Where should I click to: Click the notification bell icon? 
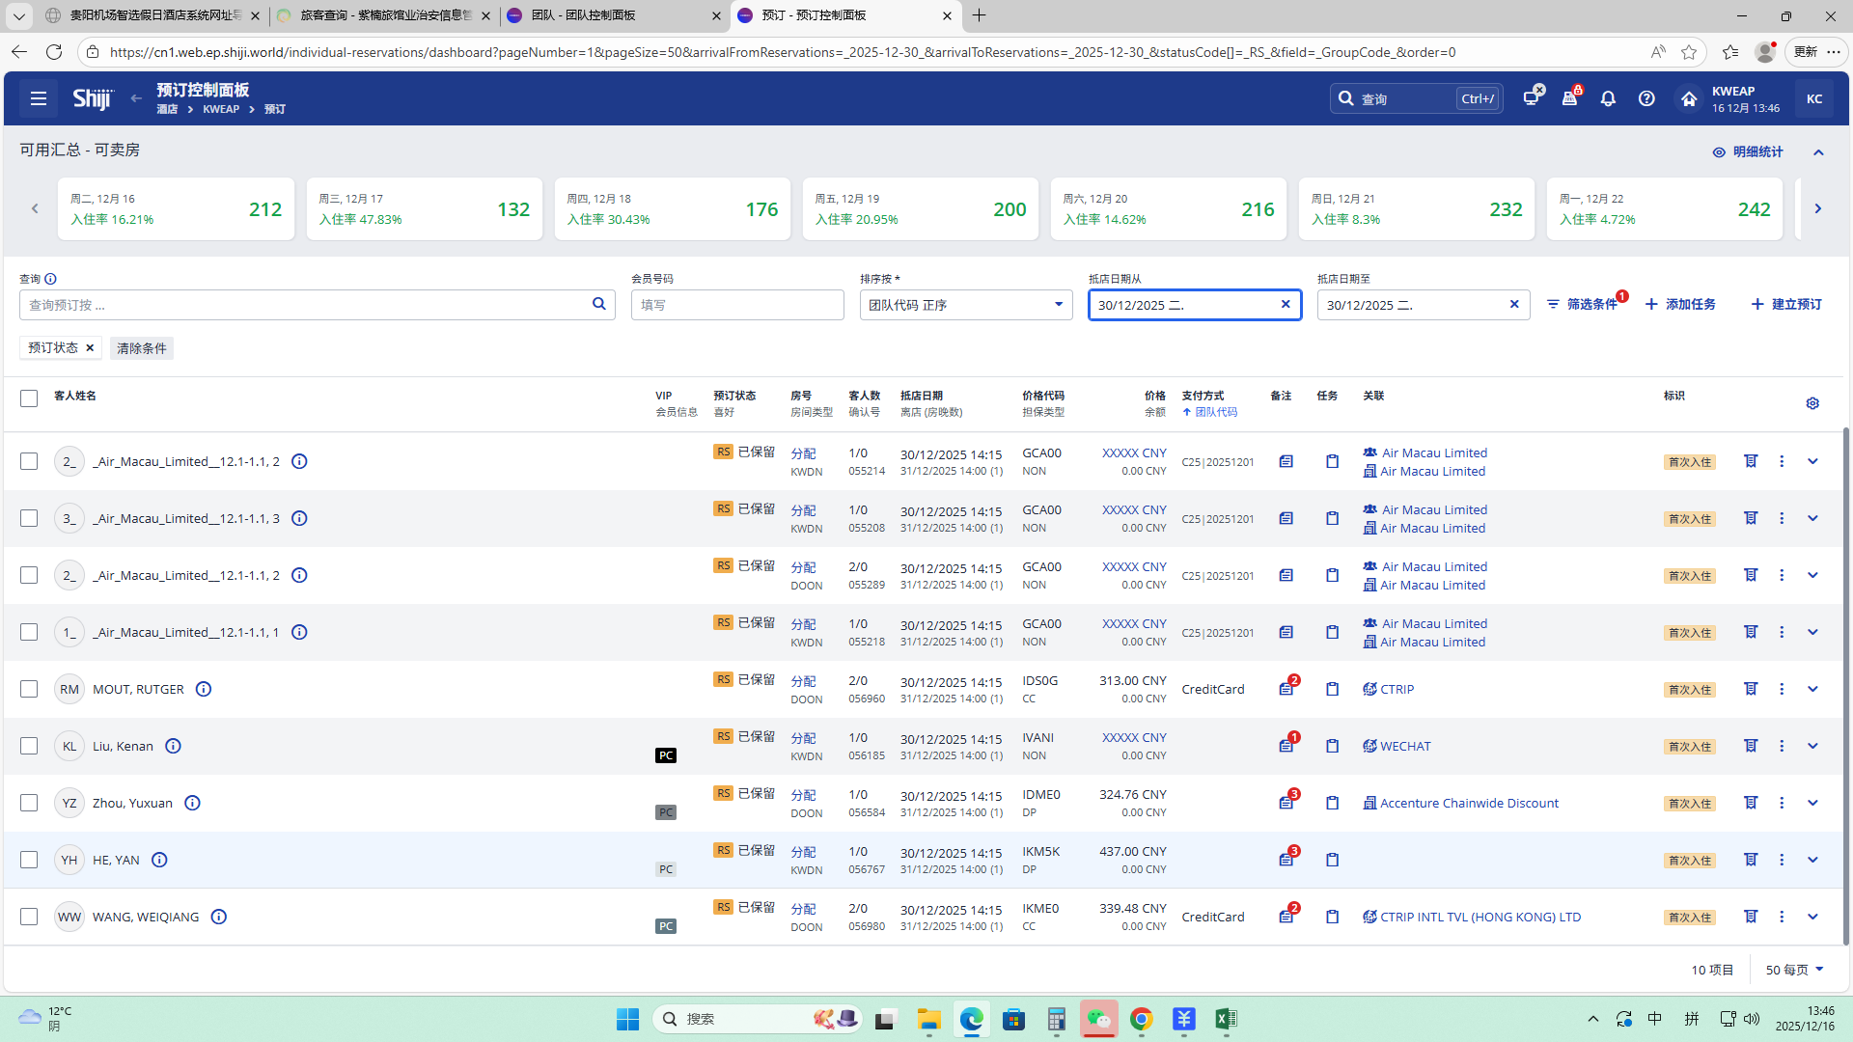coord(1608,98)
